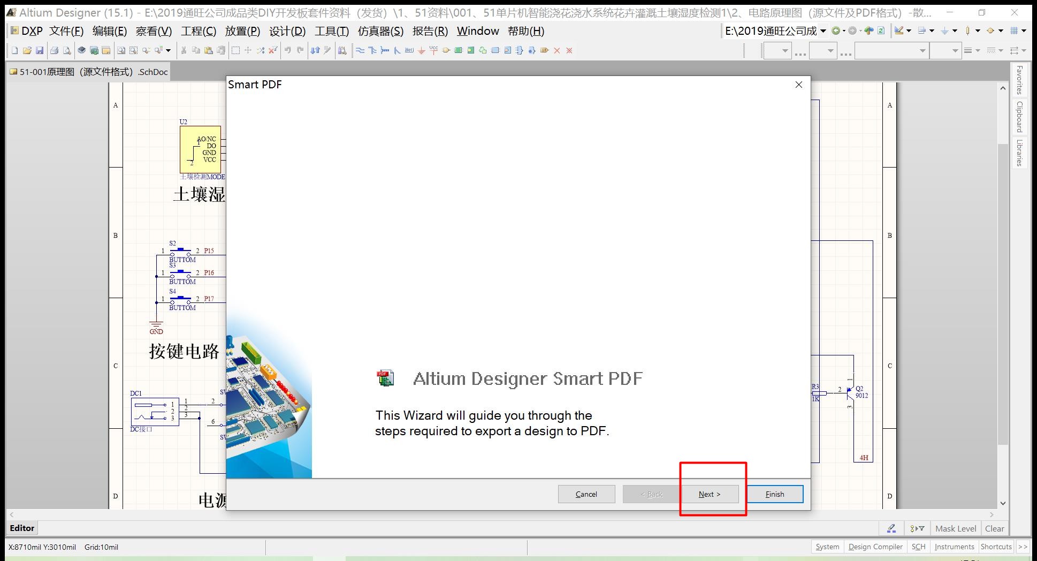1037x561 pixels.
Task: Click the undo arrow icon
Action: (x=287, y=50)
